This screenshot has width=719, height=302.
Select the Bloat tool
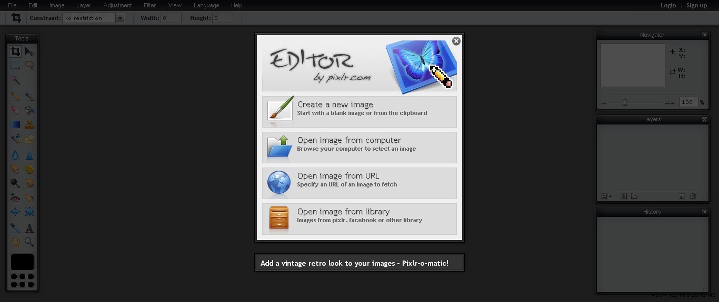(x=15, y=212)
